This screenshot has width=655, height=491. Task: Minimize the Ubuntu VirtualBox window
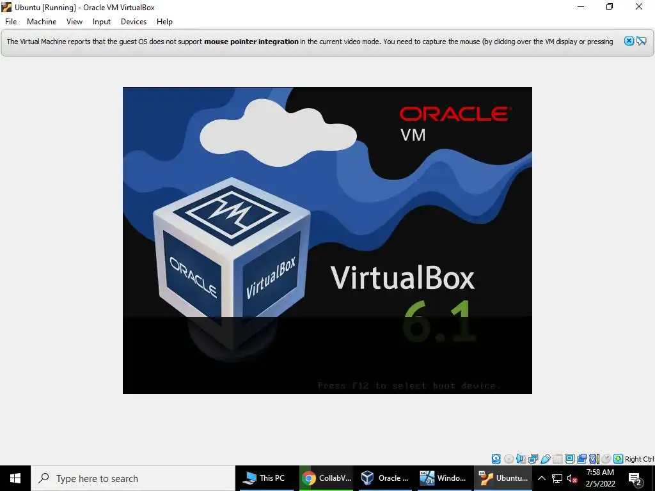pyautogui.click(x=581, y=7)
